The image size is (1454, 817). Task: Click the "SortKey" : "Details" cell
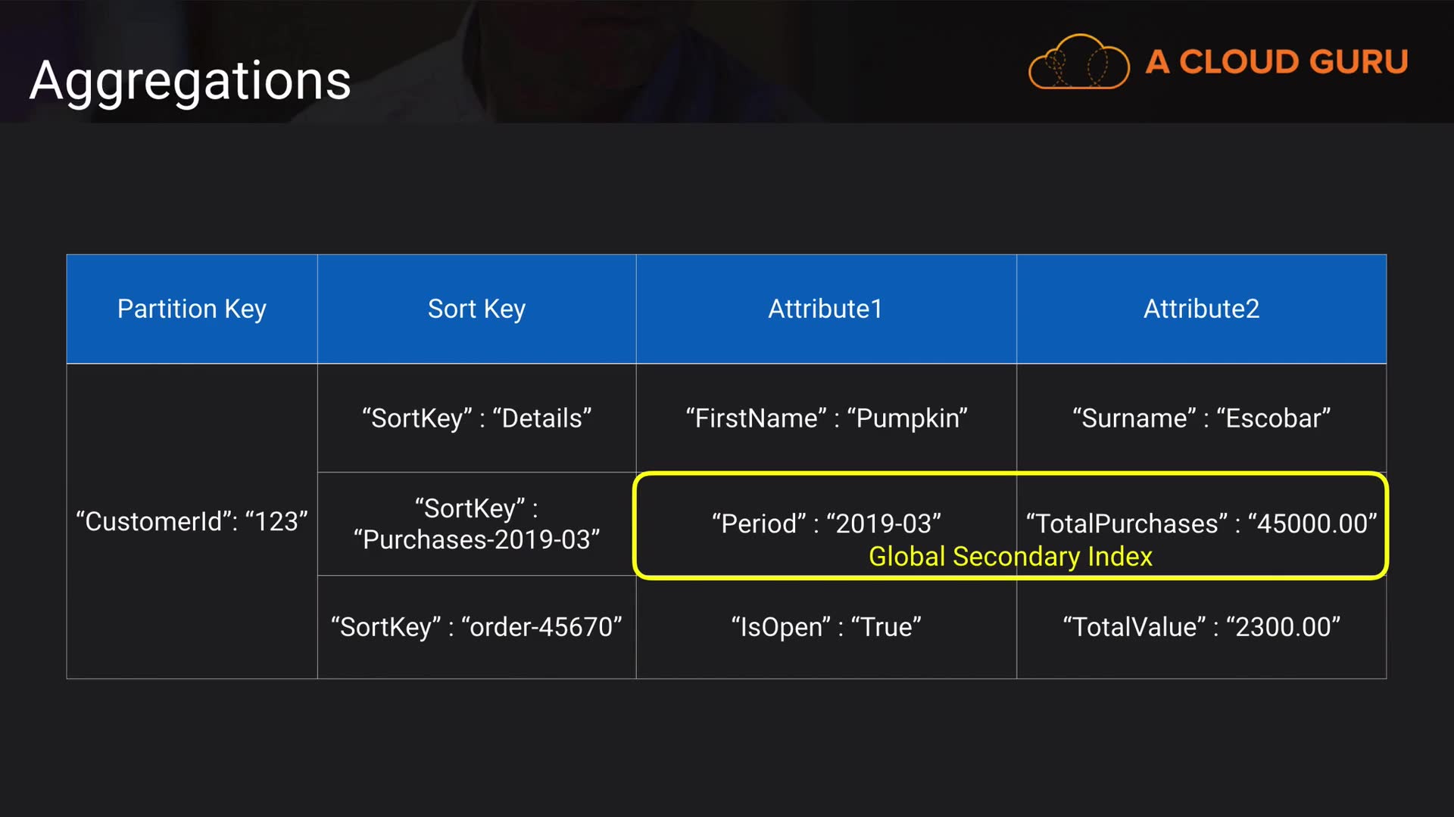tap(476, 418)
